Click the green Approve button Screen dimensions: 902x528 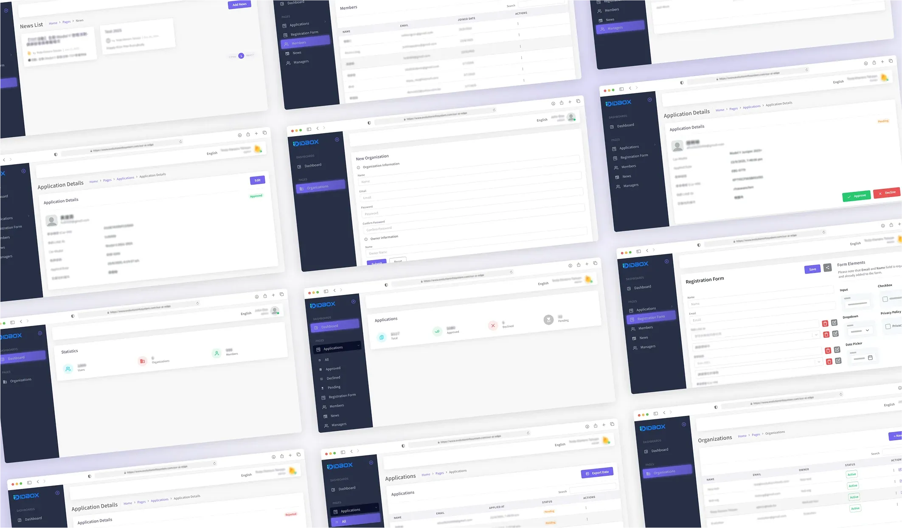(856, 196)
